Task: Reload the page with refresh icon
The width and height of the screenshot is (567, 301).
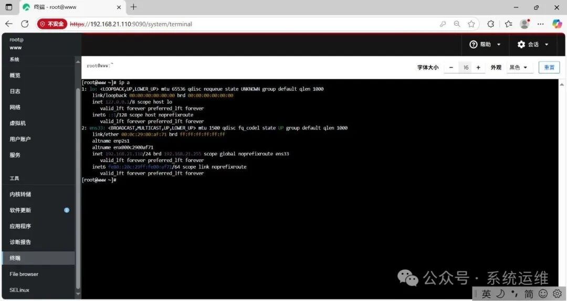Action: 25,24
